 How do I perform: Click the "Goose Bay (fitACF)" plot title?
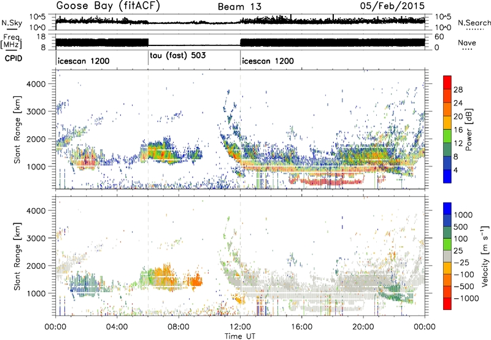coord(108,6)
